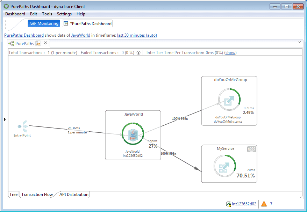Click the lnz123652d02 label in JavaWorld box
The width and height of the screenshot is (307, 212).
(133, 156)
